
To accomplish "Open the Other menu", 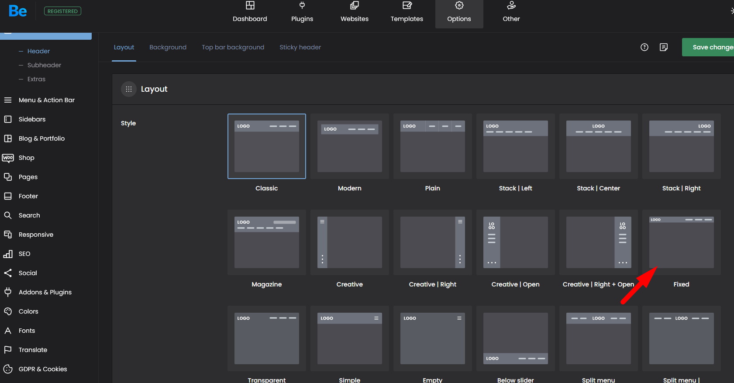I will [511, 13].
